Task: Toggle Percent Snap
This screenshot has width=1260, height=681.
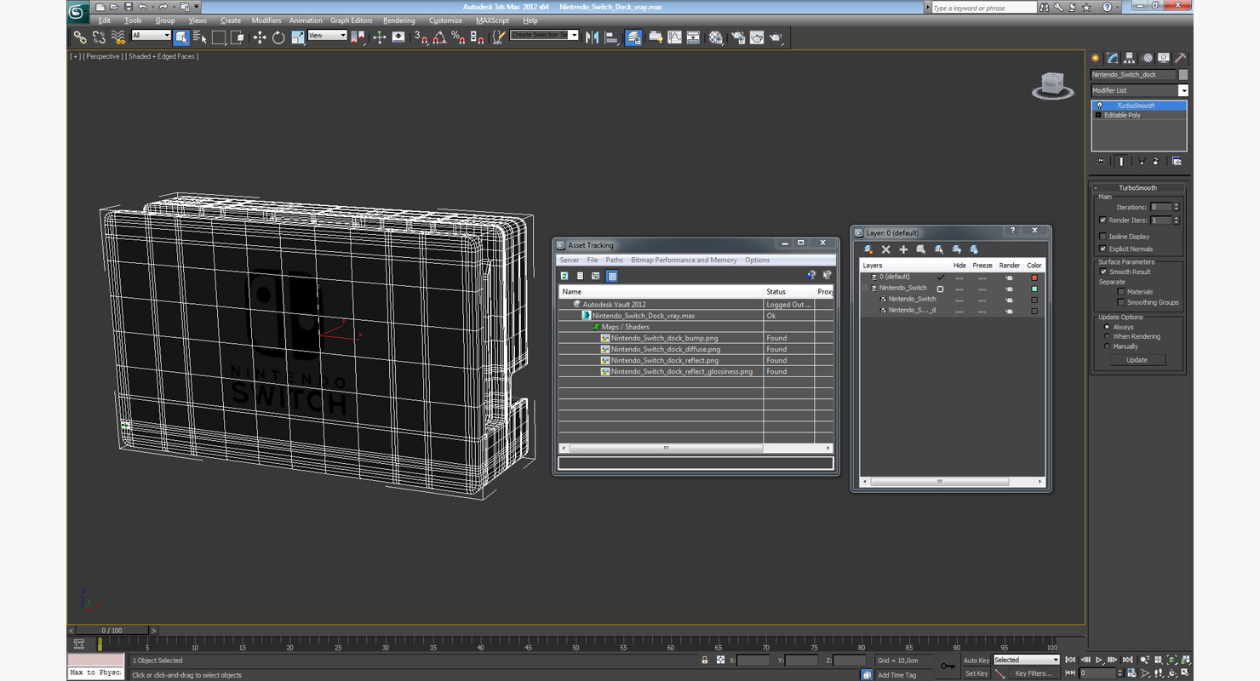Action: pos(458,37)
